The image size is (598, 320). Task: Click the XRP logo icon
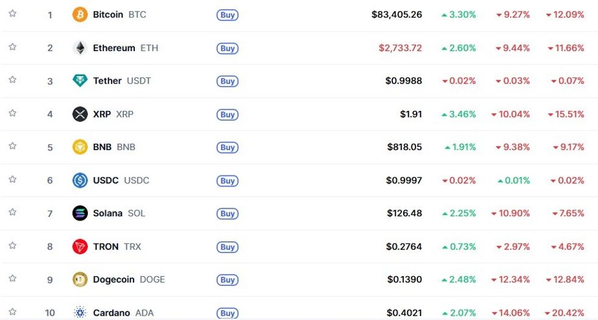pos(80,114)
